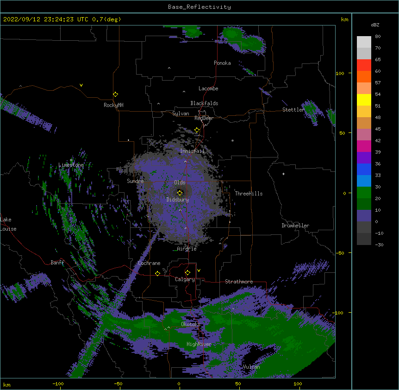Image resolution: width=399 pixels, height=390 pixels.
Task: Click the yellow V marker northwest of RockyMH
Action: coord(81,85)
